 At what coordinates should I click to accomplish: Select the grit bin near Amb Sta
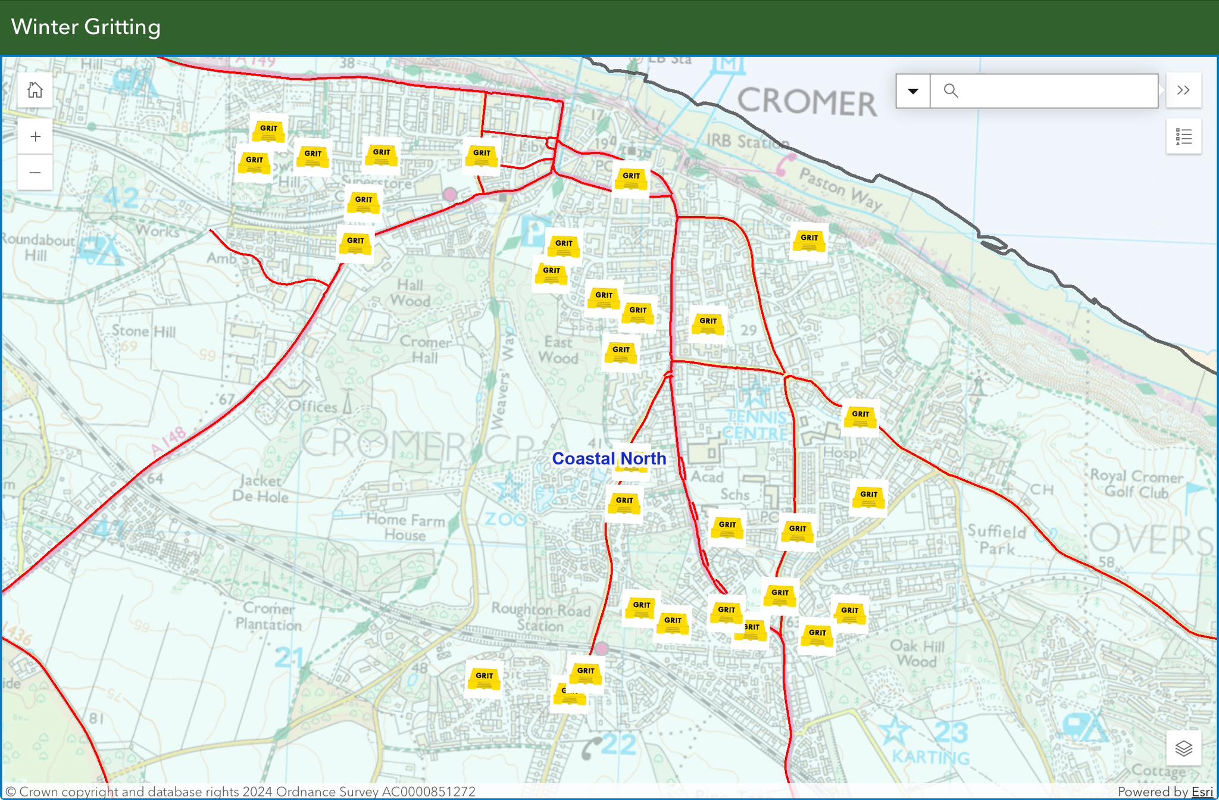pos(355,243)
